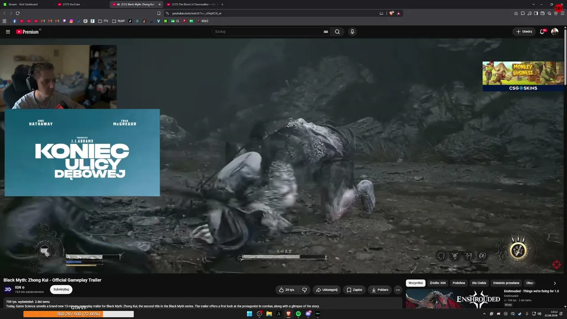This screenshot has height=319, width=567.
Task: Select the Źródło: IGN filter chip
Action: point(438,283)
